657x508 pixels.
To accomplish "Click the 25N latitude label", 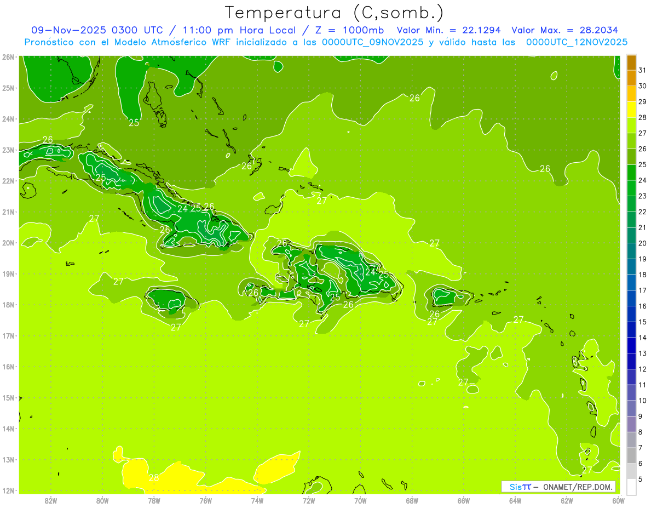I will pos(8,88).
